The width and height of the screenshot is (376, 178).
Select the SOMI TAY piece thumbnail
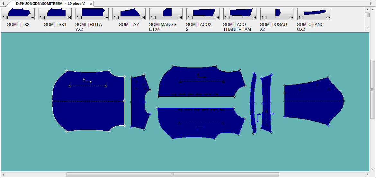(x=129, y=14)
